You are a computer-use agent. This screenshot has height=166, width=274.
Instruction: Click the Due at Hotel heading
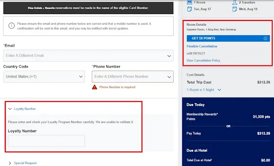pyautogui.click(x=197, y=150)
